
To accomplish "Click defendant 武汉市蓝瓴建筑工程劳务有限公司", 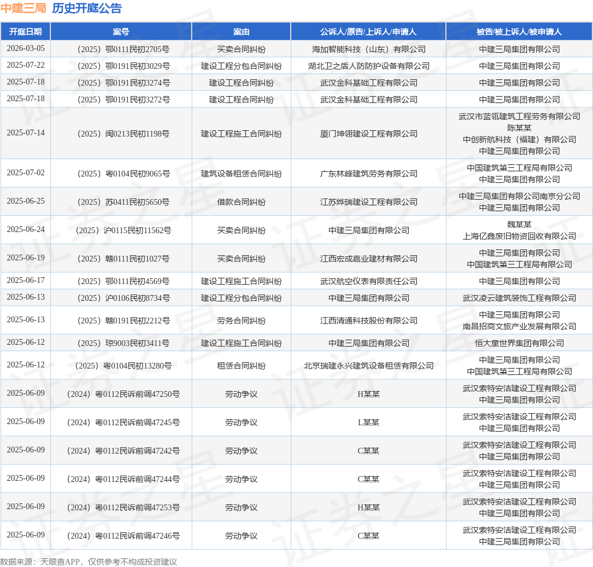I will pyautogui.click(x=519, y=116).
